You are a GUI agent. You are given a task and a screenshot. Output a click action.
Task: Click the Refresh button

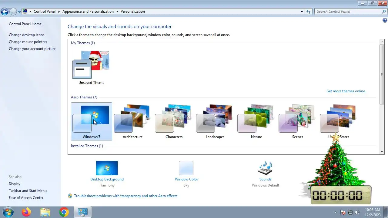[x=309, y=12]
